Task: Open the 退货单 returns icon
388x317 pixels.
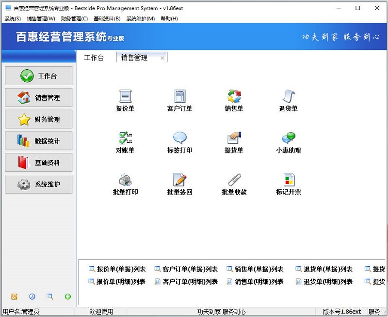Action: point(288,96)
